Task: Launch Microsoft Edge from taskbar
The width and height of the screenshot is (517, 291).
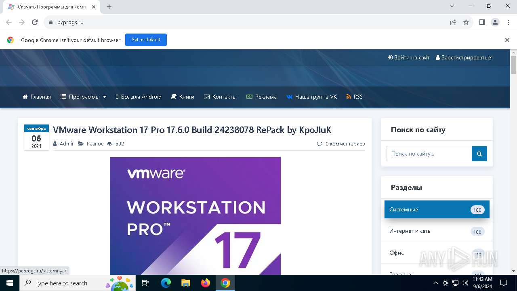Action: pyautogui.click(x=166, y=283)
